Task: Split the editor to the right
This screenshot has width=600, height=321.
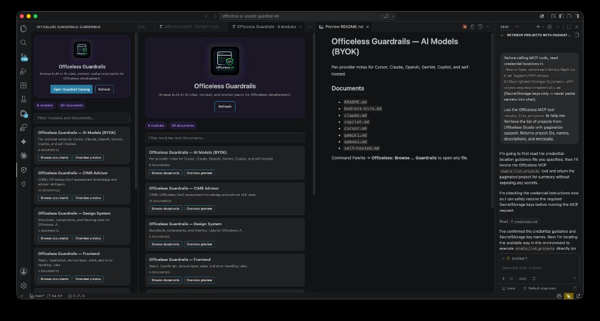Action: (x=480, y=27)
